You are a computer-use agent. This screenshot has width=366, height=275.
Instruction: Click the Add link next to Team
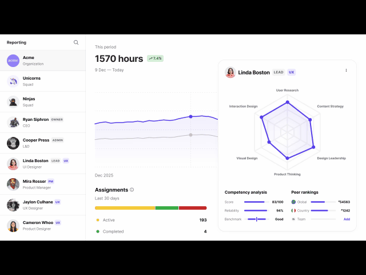(347, 219)
